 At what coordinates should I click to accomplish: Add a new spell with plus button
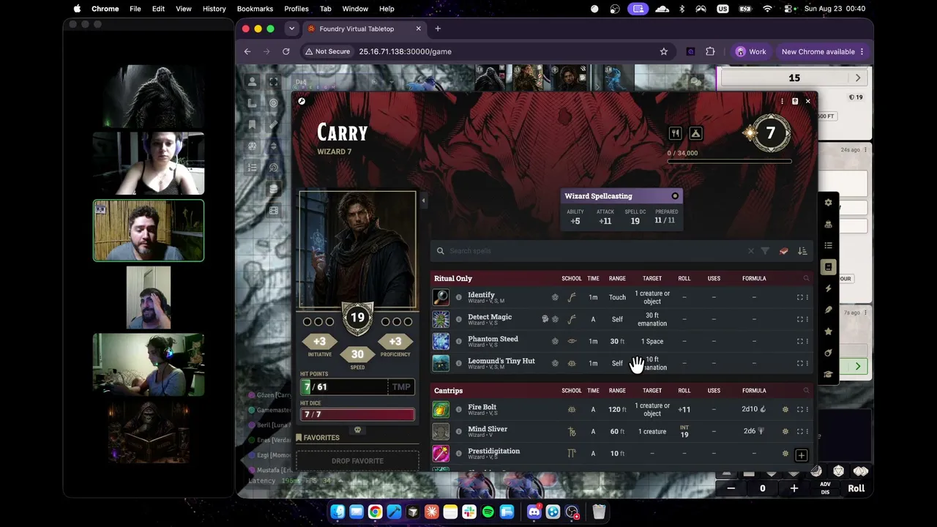[802, 455]
